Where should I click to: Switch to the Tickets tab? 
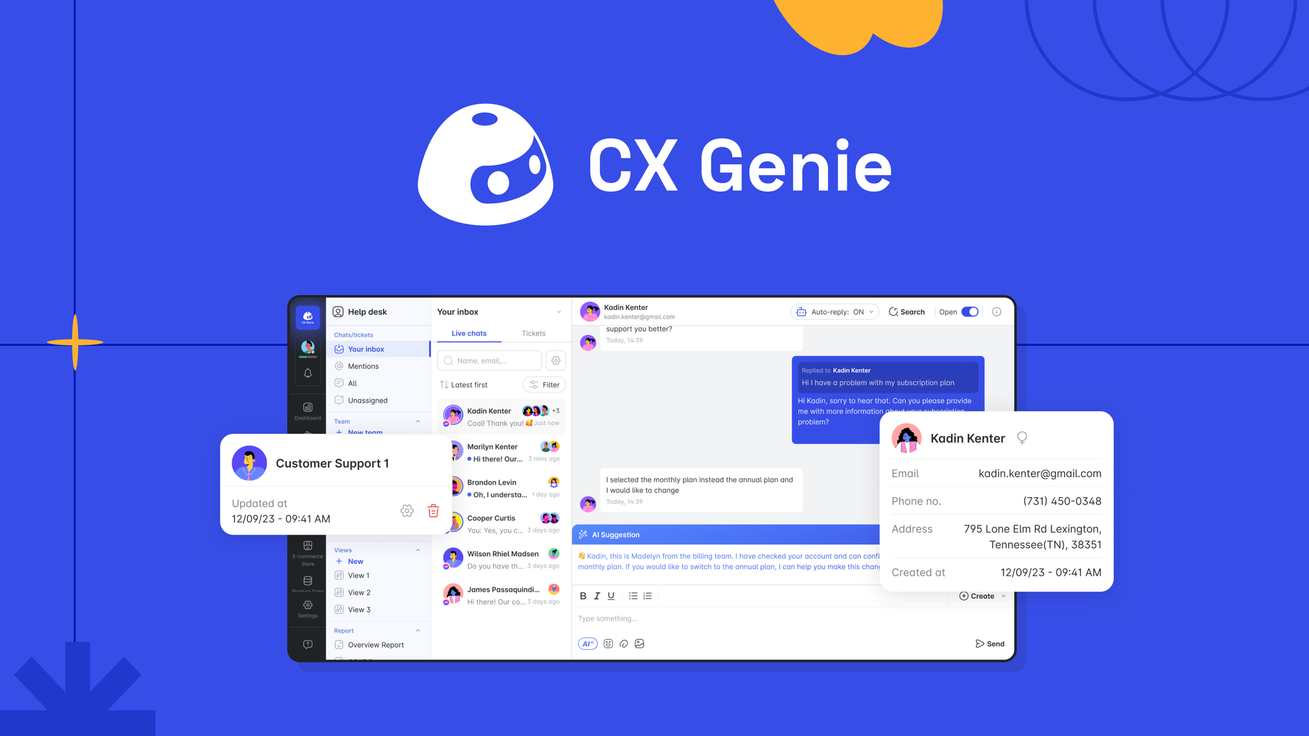pyautogui.click(x=533, y=332)
